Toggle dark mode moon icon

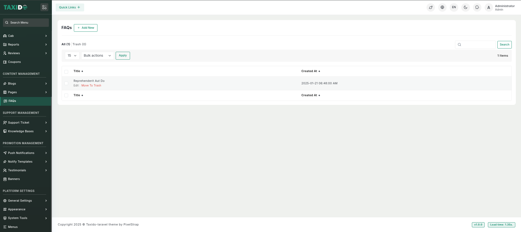point(465,7)
